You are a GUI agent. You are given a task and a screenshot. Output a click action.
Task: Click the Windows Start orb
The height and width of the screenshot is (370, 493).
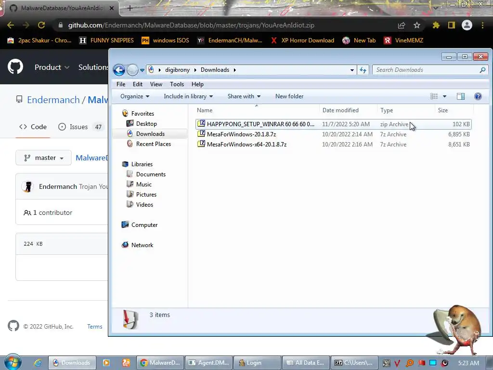click(x=13, y=362)
